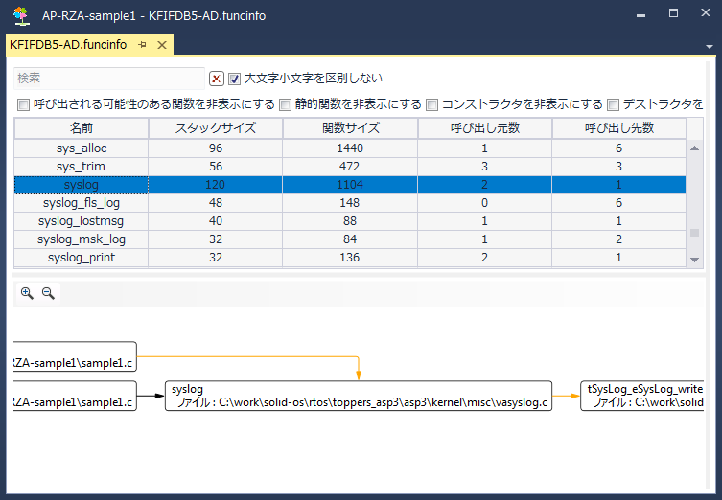Click the application logo in title bar
Image resolution: width=722 pixels, height=500 pixels.
click(20, 15)
